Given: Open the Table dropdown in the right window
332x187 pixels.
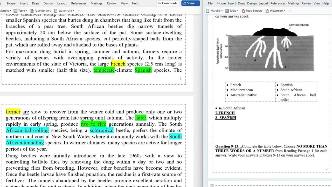Looking at the screenshot, I should pos(232,11).
